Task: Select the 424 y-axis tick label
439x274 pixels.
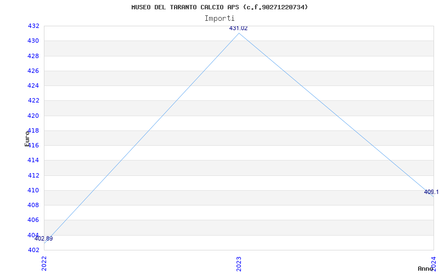Action: point(33,86)
